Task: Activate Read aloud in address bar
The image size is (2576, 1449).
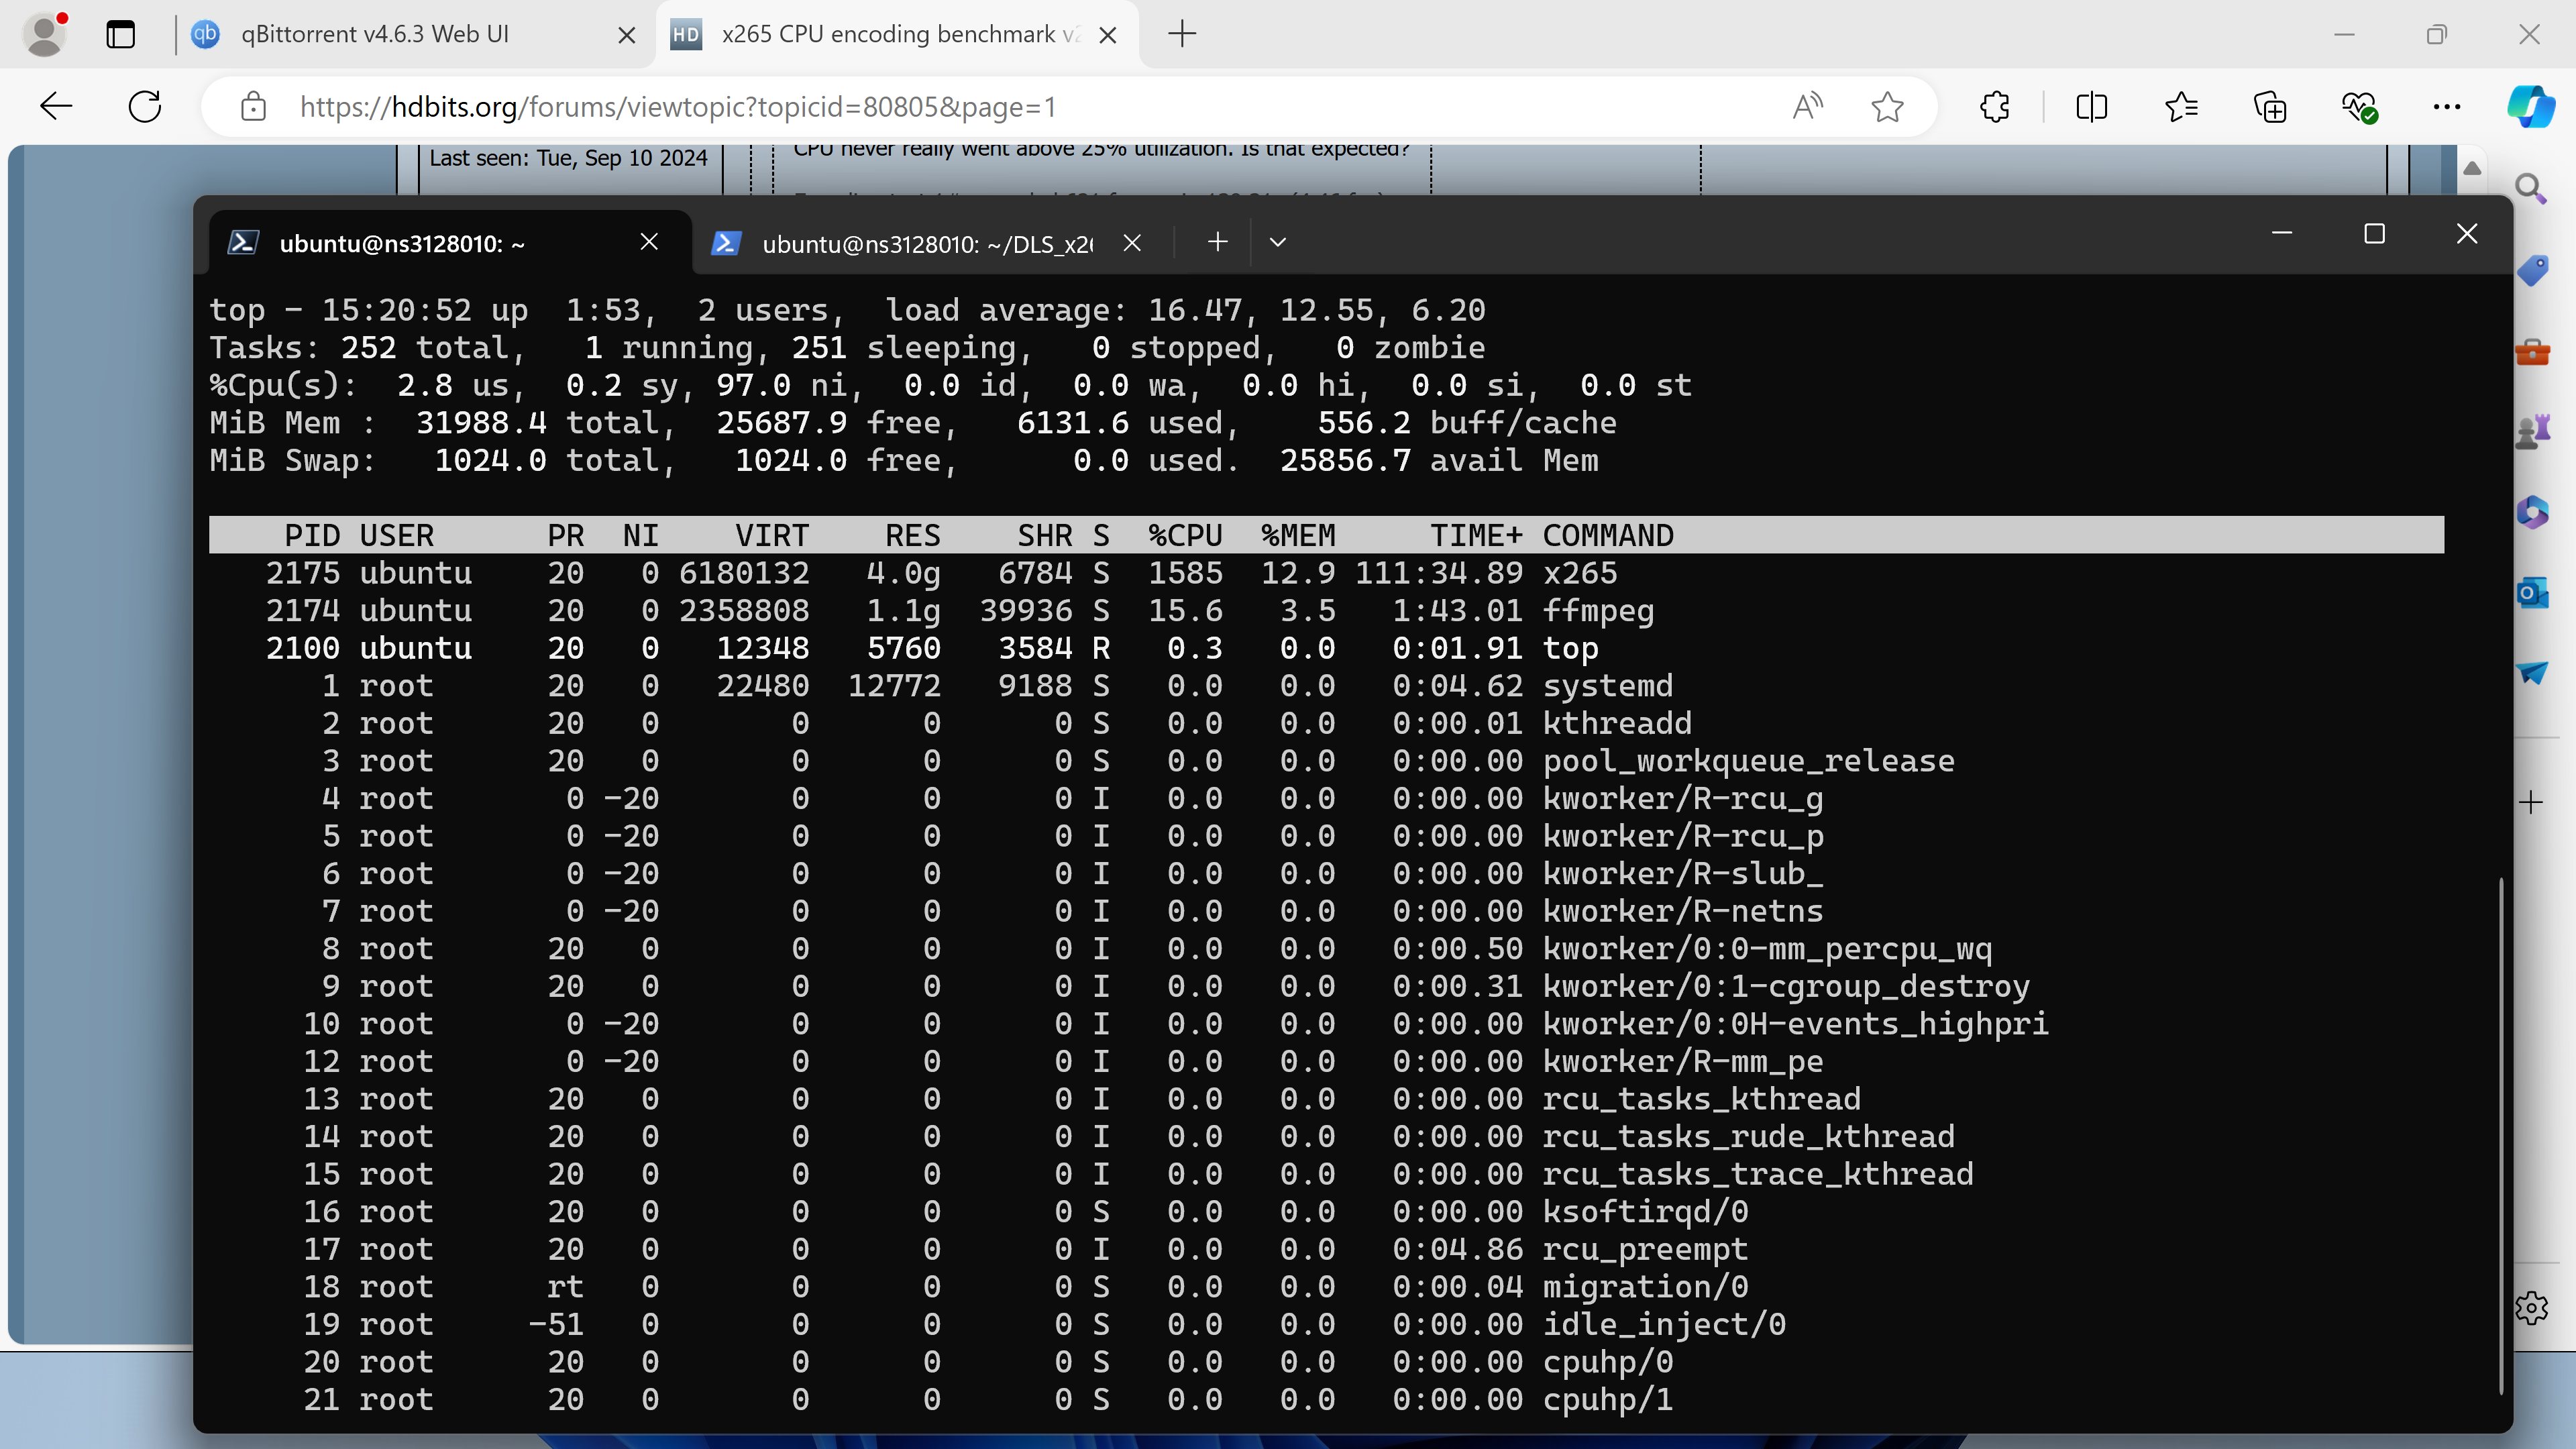Action: pyautogui.click(x=1808, y=106)
